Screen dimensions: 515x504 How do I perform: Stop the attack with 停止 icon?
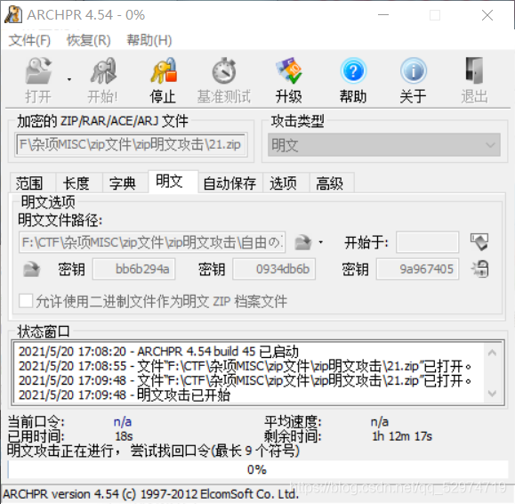[164, 70]
